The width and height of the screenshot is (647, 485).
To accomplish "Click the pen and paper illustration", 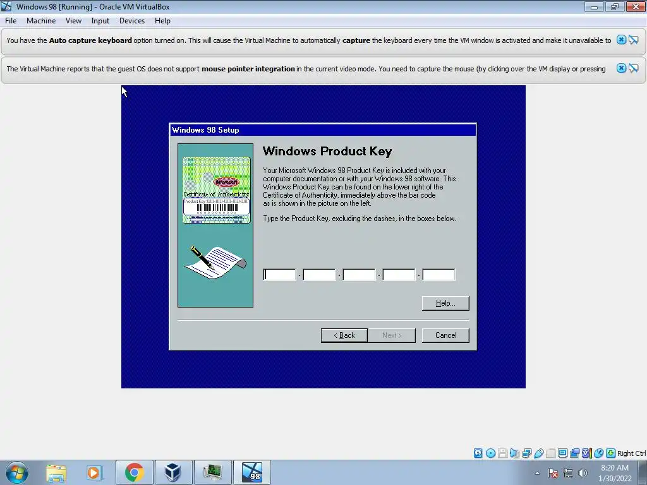I will click(215, 262).
